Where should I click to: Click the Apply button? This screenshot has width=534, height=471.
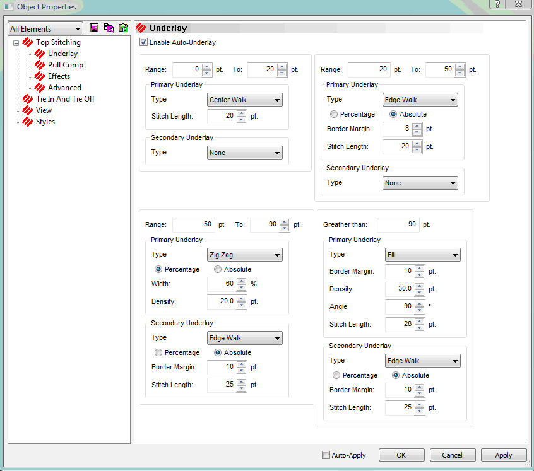[x=504, y=455]
